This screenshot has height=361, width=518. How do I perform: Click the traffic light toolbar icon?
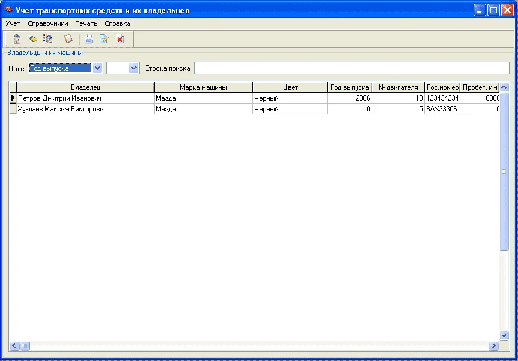click(48, 39)
